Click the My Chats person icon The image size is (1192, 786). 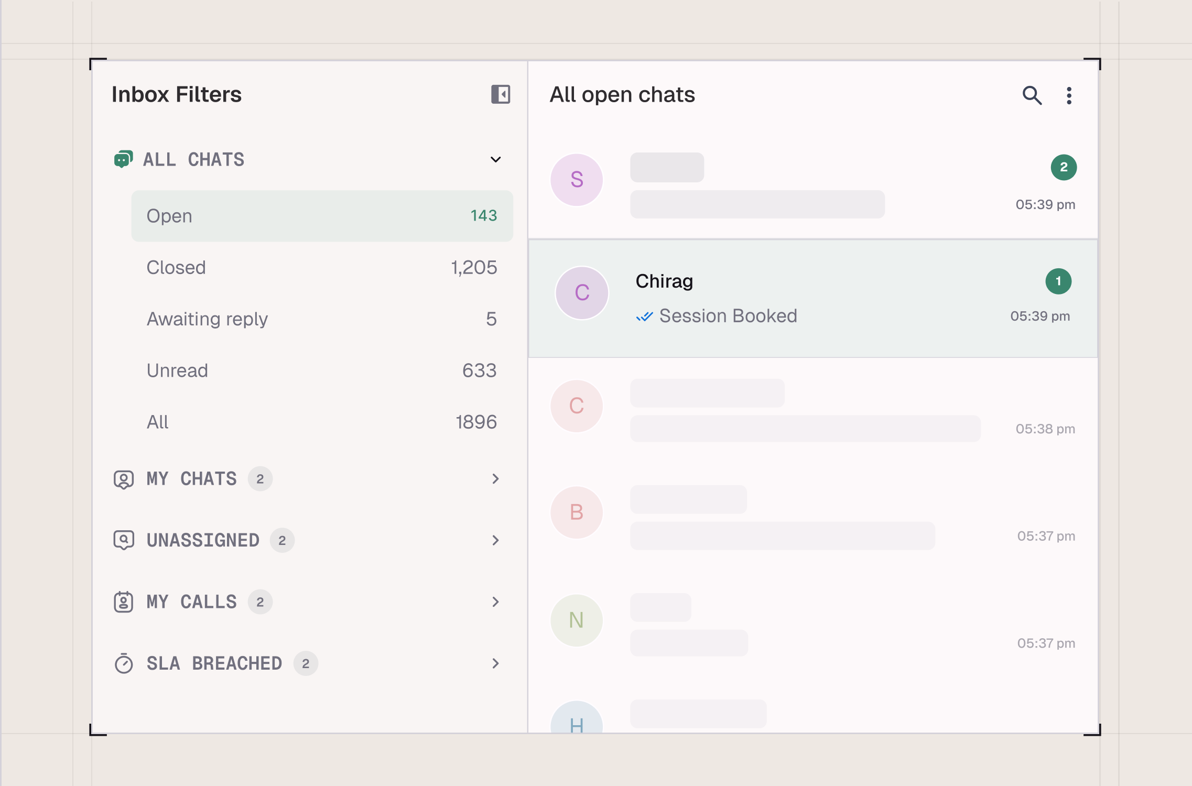(x=124, y=479)
